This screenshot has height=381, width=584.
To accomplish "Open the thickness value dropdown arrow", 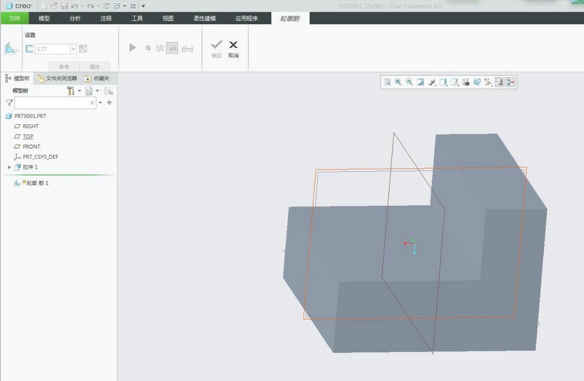I will click(x=73, y=49).
